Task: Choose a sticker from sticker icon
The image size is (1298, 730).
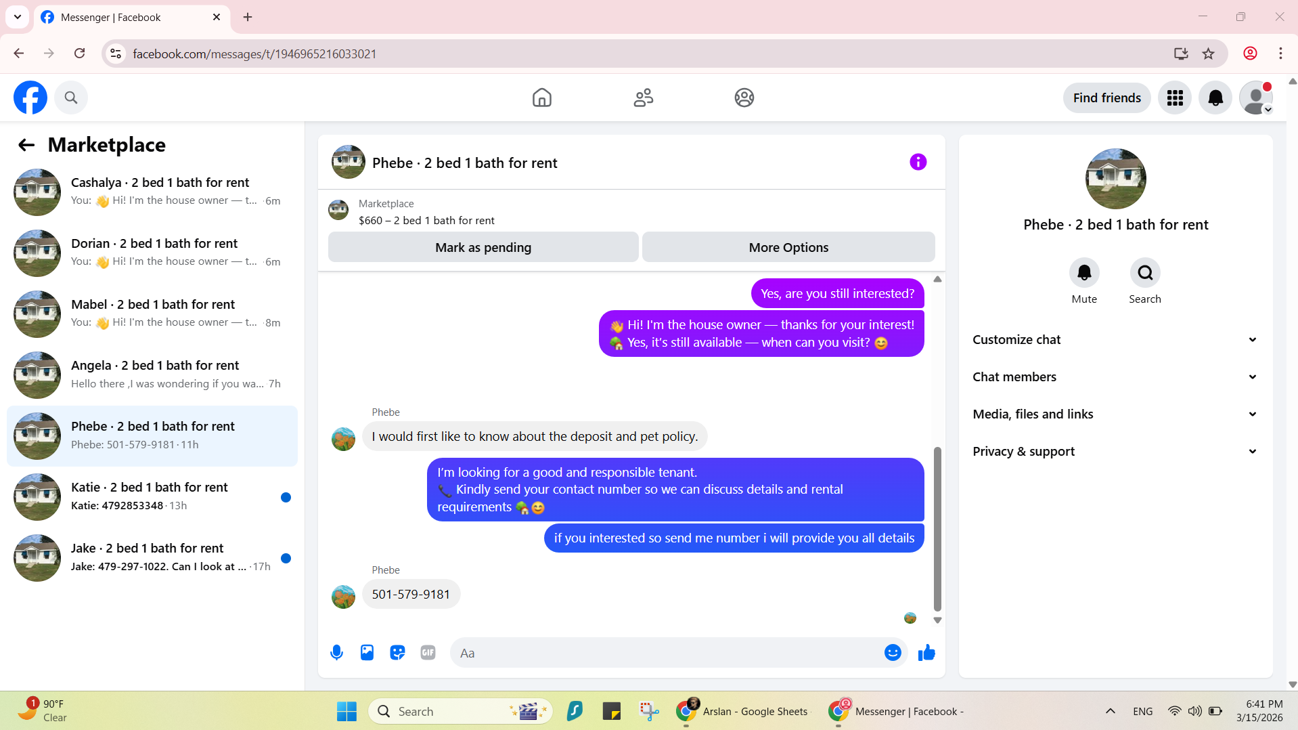Action: pyautogui.click(x=397, y=652)
